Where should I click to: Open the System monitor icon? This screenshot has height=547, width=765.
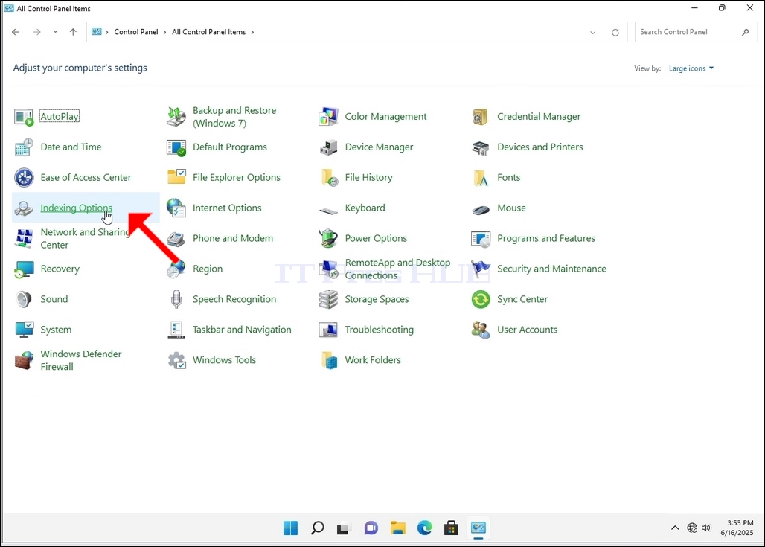(23, 330)
